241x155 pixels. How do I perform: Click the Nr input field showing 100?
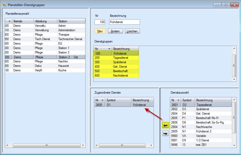pyautogui.click(x=100, y=22)
